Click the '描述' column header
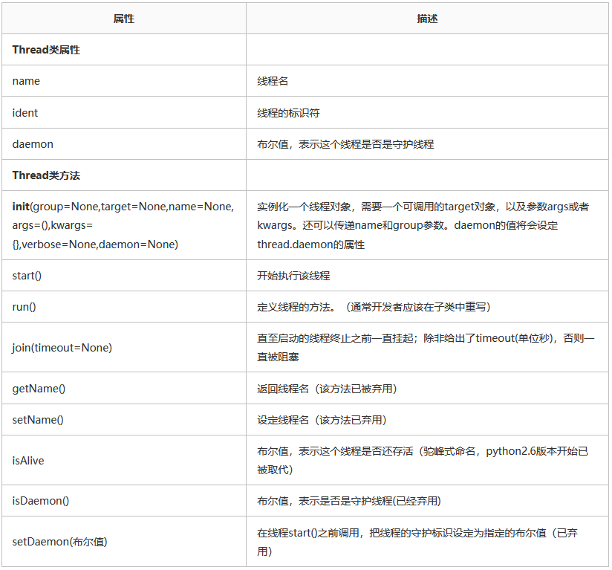The height and width of the screenshot is (570, 612). [427, 19]
